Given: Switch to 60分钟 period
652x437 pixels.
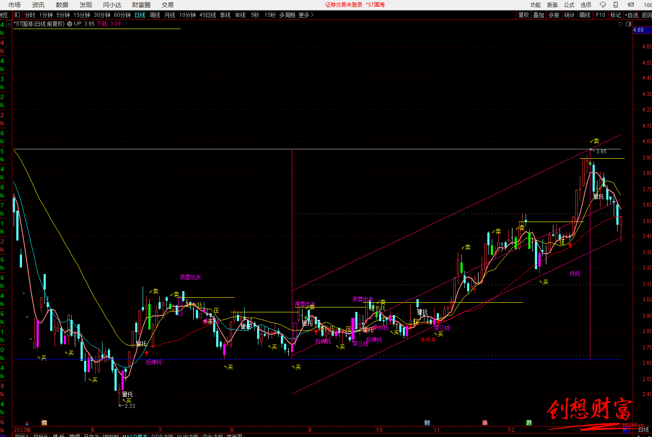Looking at the screenshot, I should 122,15.
